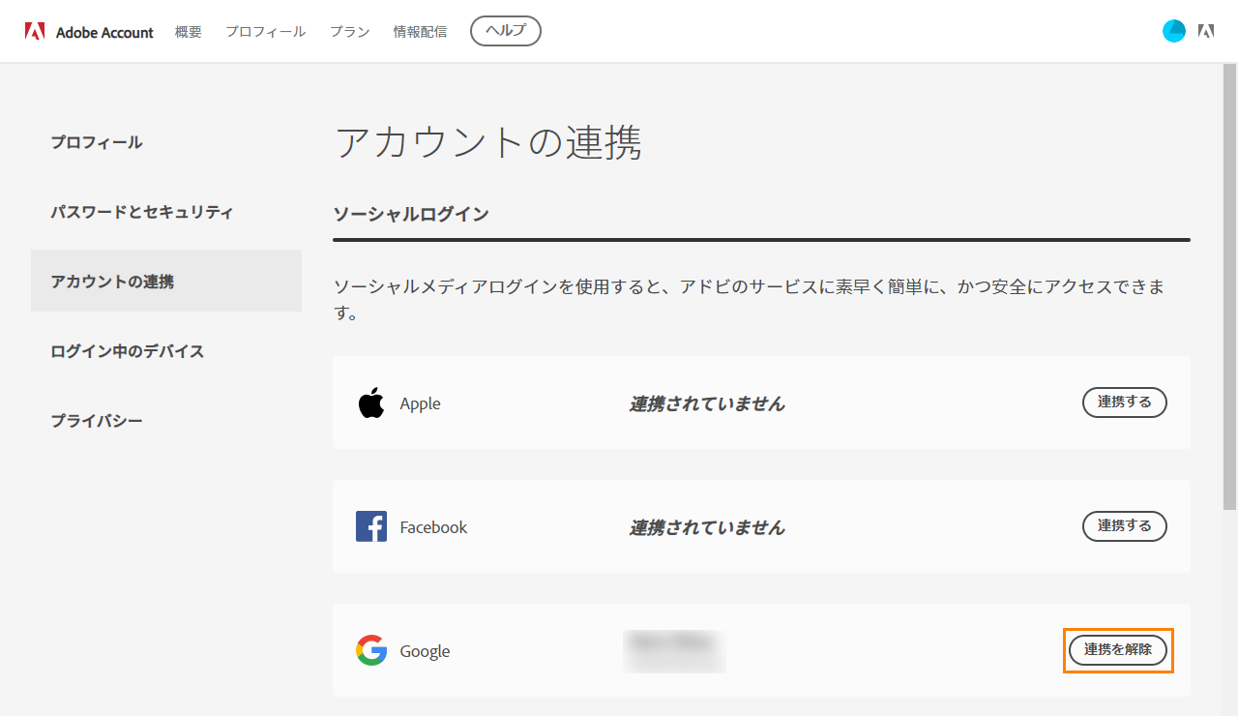
Task: Click the vertical page scrollbar
Action: pyautogui.click(x=1229, y=287)
